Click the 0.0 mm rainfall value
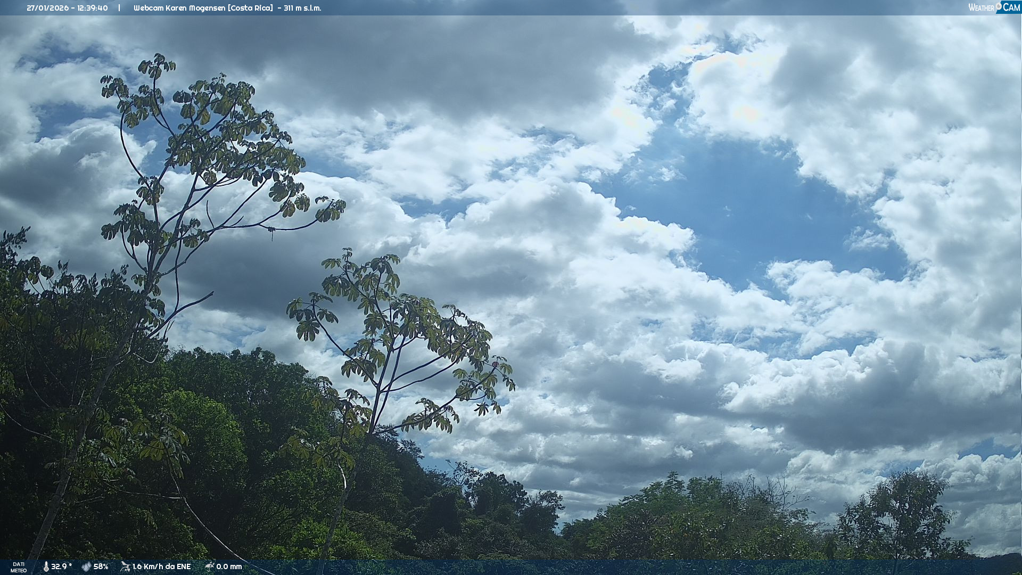Screen dimensions: 1022x575 click(229, 566)
